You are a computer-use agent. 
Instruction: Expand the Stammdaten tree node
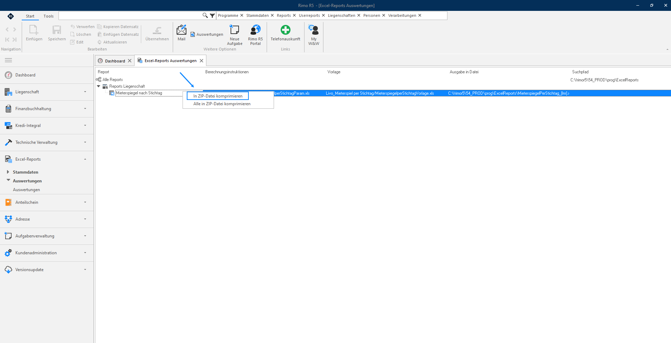click(x=8, y=172)
